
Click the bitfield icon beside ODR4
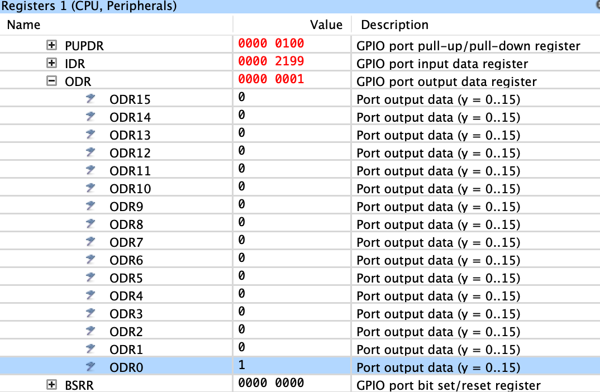point(91,295)
